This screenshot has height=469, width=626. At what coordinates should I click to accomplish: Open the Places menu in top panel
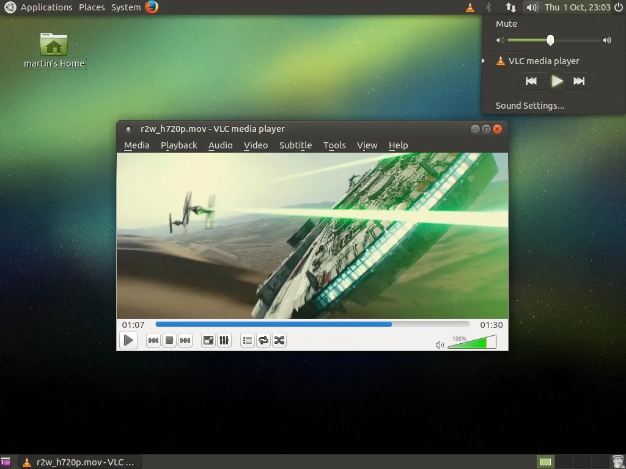tap(92, 7)
